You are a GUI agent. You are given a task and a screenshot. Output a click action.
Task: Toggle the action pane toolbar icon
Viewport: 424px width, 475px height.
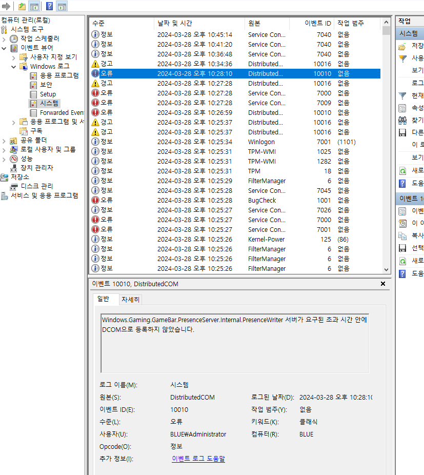[62, 6]
